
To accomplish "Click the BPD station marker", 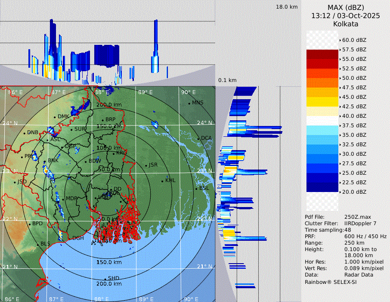I will (x=30, y=224).
